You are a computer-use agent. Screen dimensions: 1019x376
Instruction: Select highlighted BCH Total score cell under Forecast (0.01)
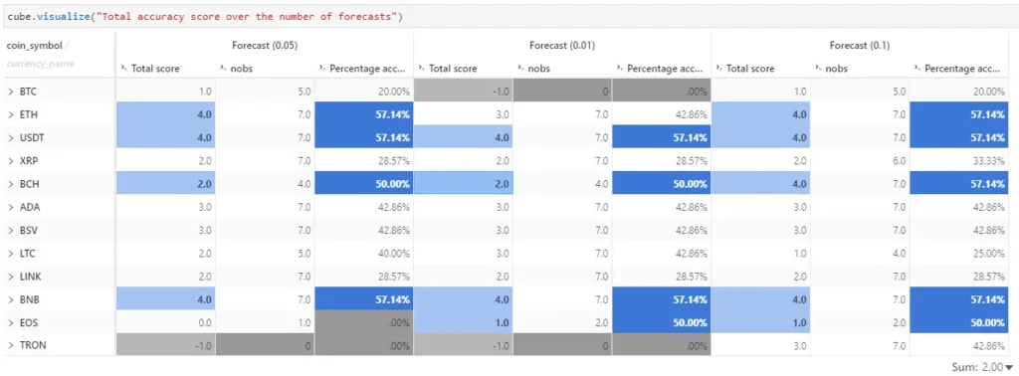[x=464, y=184]
